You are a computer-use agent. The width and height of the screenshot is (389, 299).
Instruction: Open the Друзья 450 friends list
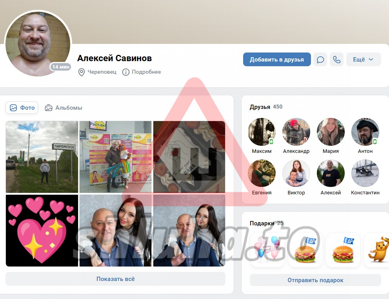coord(266,107)
